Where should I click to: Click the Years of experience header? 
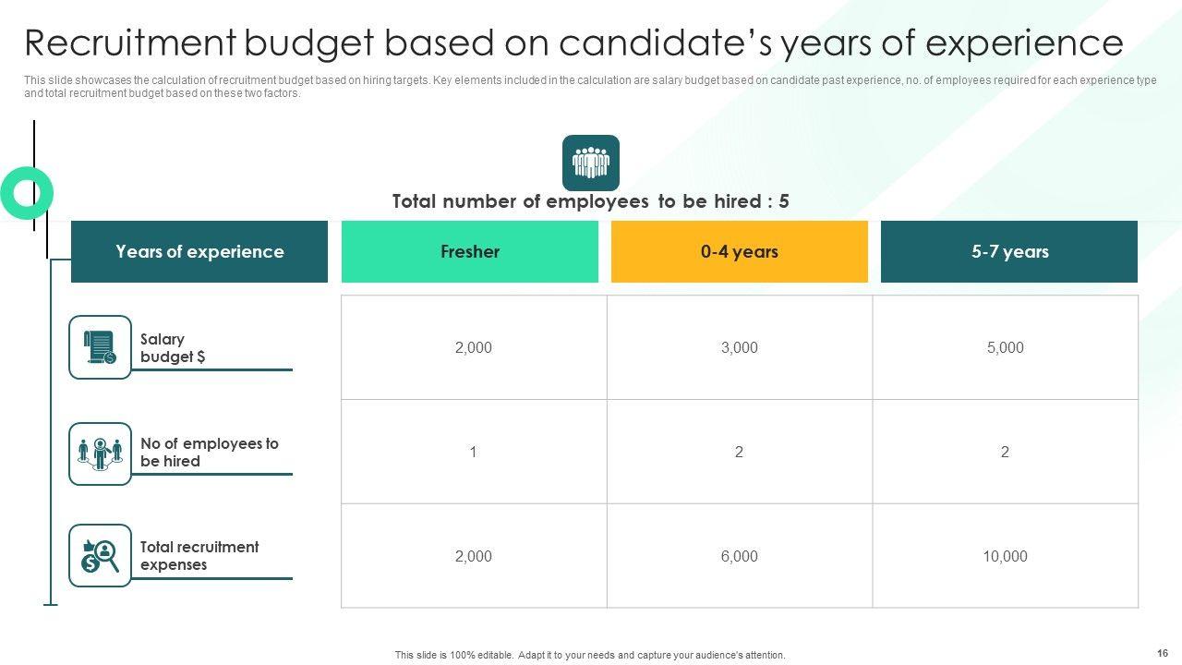199,251
